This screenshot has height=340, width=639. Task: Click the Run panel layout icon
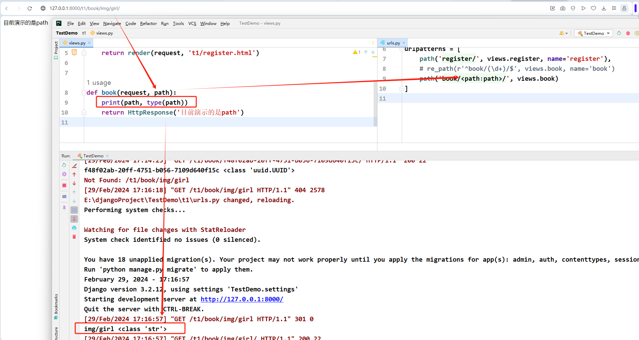(x=64, y=197)
